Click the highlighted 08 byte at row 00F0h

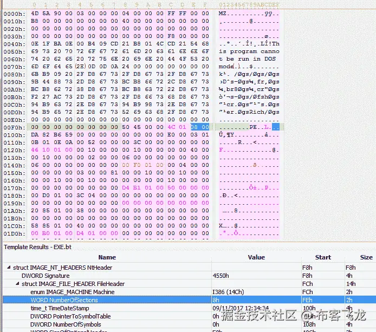point(194,127)
